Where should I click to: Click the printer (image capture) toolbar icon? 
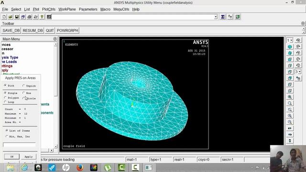[29, 17]
